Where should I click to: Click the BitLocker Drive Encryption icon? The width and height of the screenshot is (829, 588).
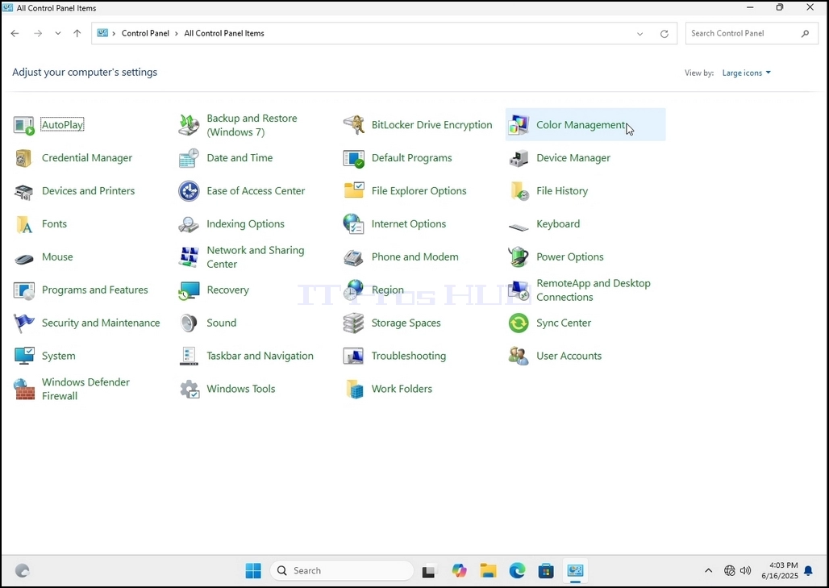click(x=354, y=125)
